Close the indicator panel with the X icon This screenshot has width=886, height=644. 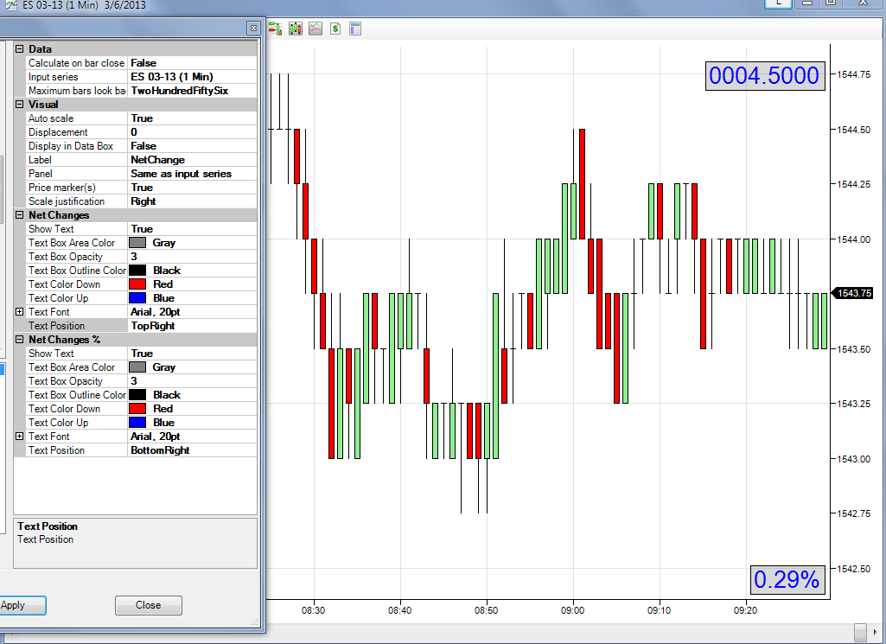click(x=253, y=28)
